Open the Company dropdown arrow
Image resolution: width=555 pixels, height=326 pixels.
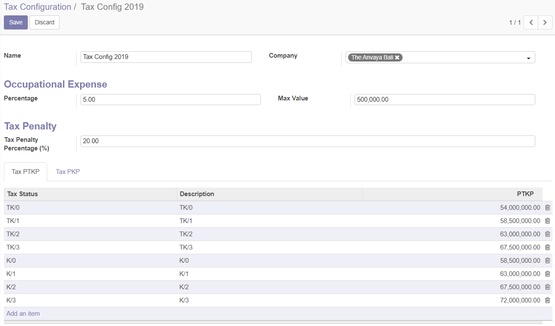click(x=528, y=58)
